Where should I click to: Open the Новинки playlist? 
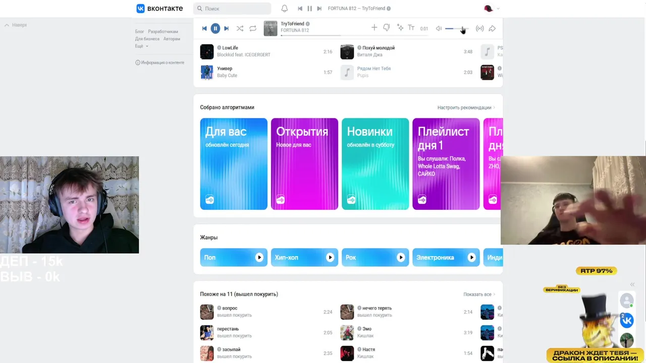[x=375, y=164]
